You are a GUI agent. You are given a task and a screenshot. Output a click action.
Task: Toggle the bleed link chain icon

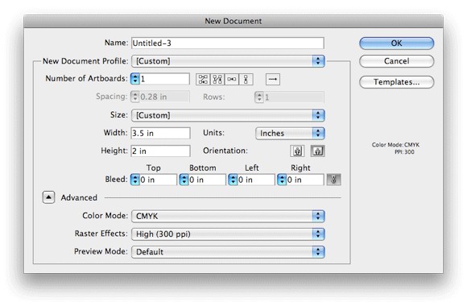(333, 180)
